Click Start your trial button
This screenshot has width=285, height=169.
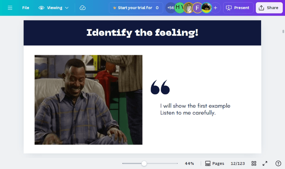(136, 8)
